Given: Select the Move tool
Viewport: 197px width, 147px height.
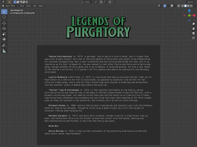Looking at the screenshot, I should pyautogui.click(x=4, y=23).
